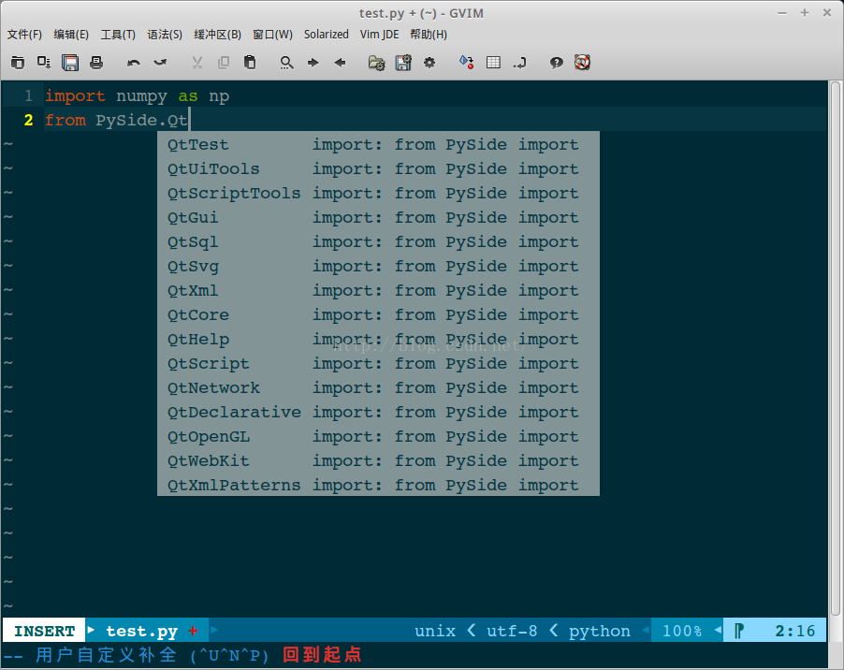Open Find and Replace magnifier icon
Image resolution: width=844 pixels, height=670 pixels.
(x=286, y=63)
